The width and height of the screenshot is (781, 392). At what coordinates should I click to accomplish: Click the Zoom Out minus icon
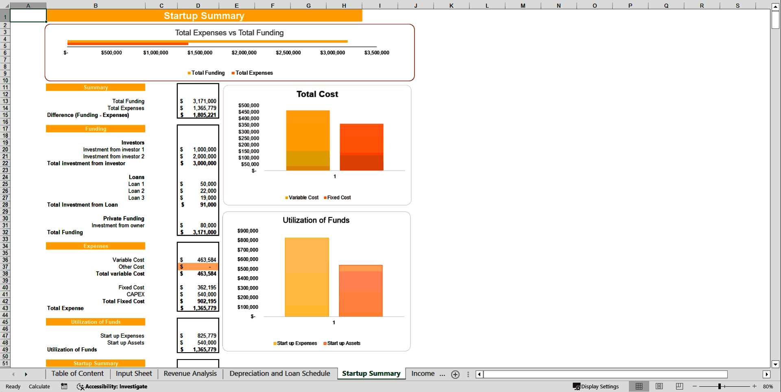(694, 386)
